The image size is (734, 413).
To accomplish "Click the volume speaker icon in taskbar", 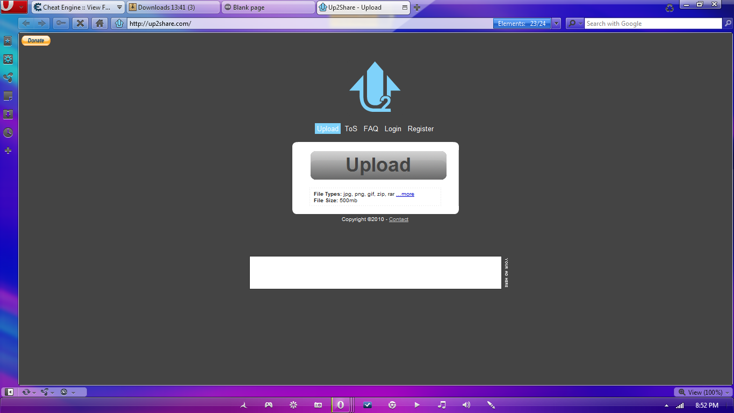I will click(x=466, y=405).
